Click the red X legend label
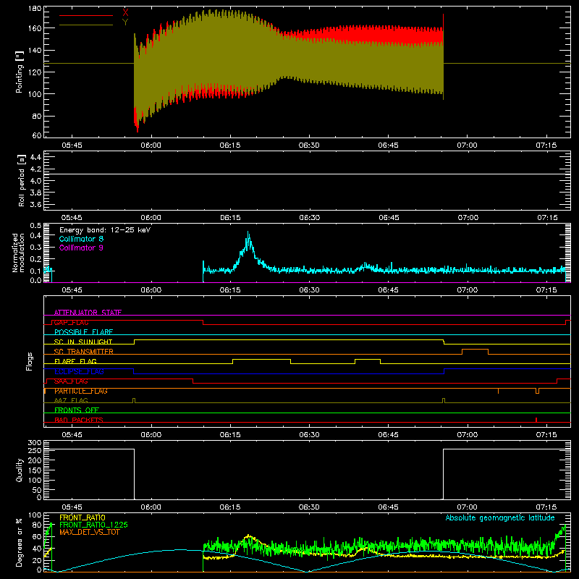 pyautogui.click(x=125, y=12)
